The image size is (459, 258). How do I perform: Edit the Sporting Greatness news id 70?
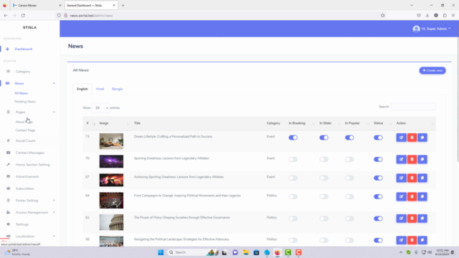point(402,159)
